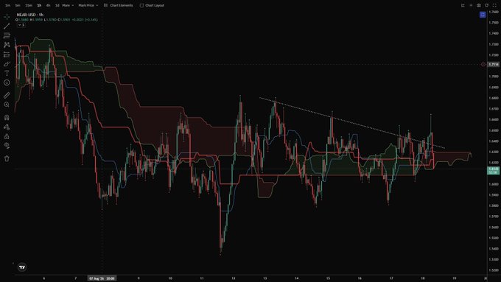
Task: Switch to 1d timeframe
Action: 57,5
